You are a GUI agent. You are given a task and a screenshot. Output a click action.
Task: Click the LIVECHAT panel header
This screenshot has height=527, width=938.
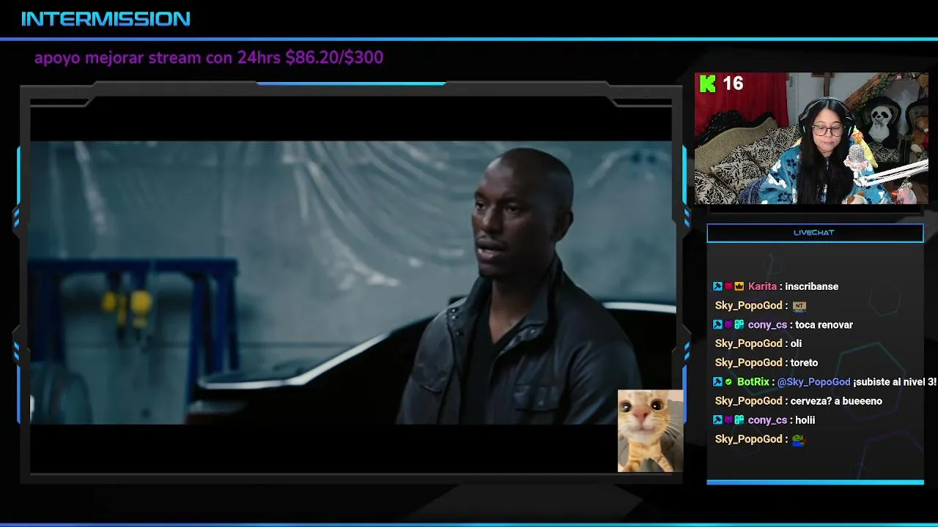tap(815, 233)
